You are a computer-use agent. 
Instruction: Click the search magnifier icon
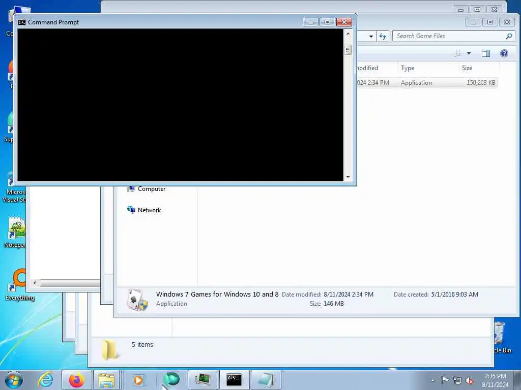pos(509,36)
